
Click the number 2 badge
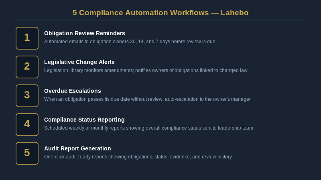point(27,67)
